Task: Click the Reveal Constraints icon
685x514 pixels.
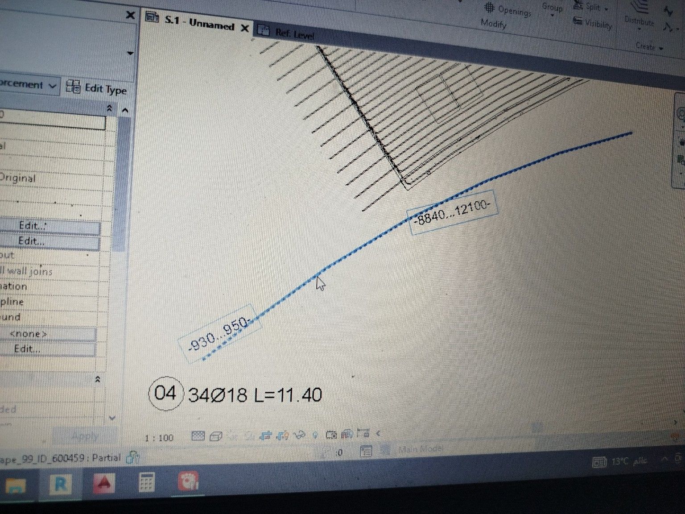Action: pos(363,433)
